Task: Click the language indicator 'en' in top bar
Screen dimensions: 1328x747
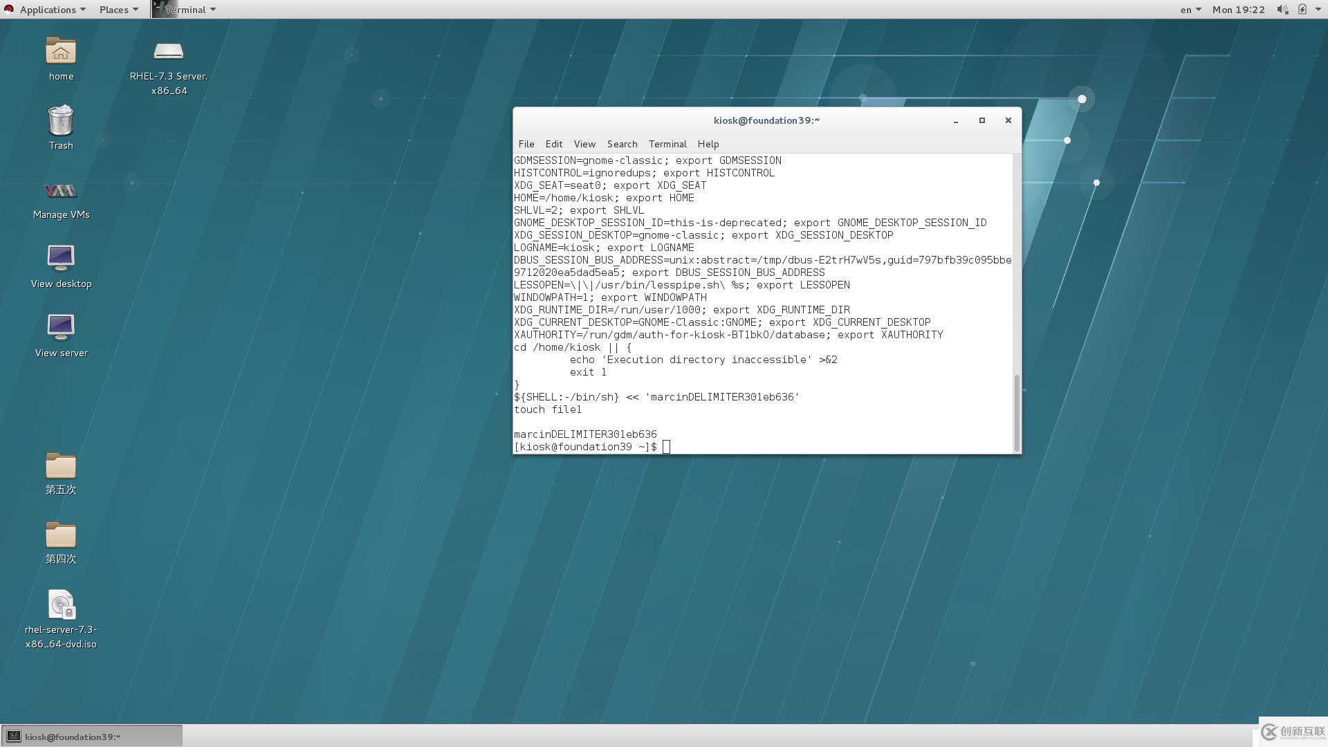Action: click(x=1184, y=9)
